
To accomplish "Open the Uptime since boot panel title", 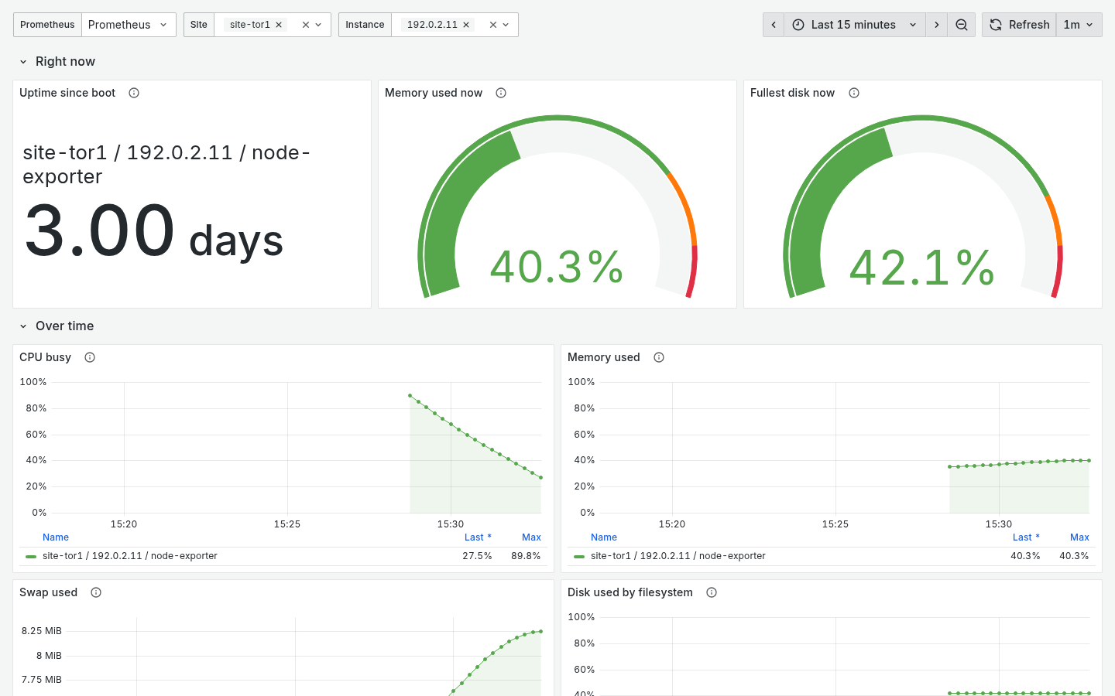I will [x=67, y=93].
